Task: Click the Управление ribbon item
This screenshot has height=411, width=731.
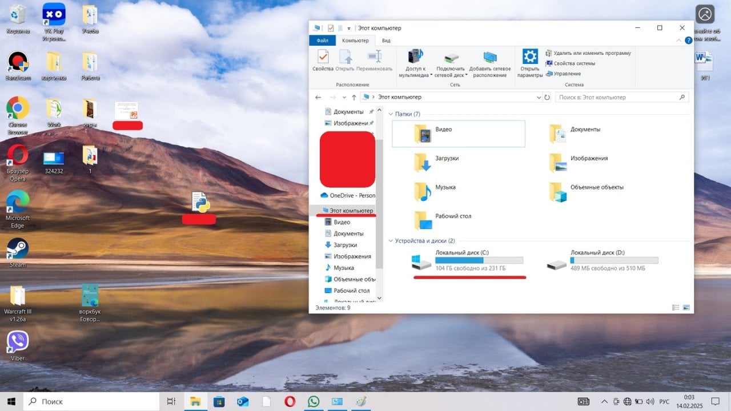Action: pyautogui.click(x=567, y=74)
